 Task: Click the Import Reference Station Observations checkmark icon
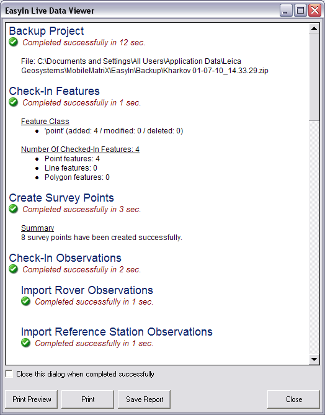(25, 342)
